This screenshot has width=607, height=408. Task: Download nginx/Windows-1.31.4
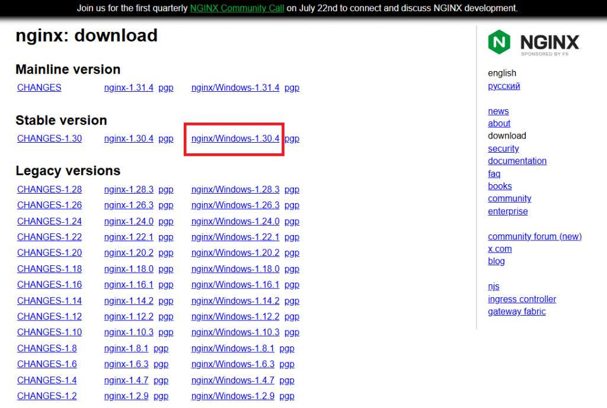tap(235, 88)
